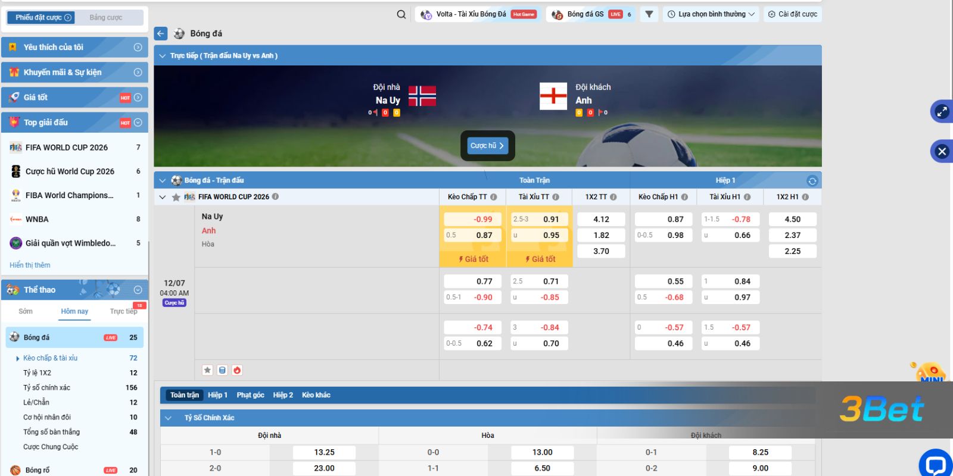
Task: Open Volta - Tài Xỉu Bóng Đá hot game
Action: coord(478,14)
